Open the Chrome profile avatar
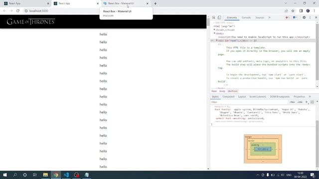319x179 pixels. point(308,11)
